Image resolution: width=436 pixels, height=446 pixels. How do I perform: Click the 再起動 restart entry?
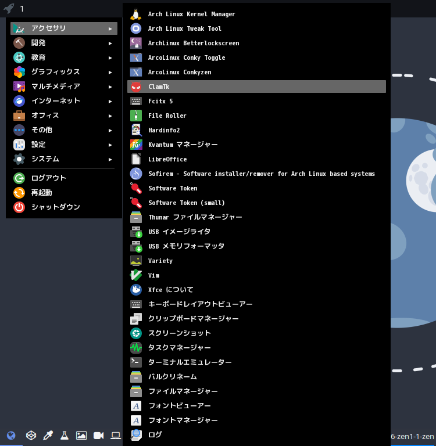click(x=42, y=192)
